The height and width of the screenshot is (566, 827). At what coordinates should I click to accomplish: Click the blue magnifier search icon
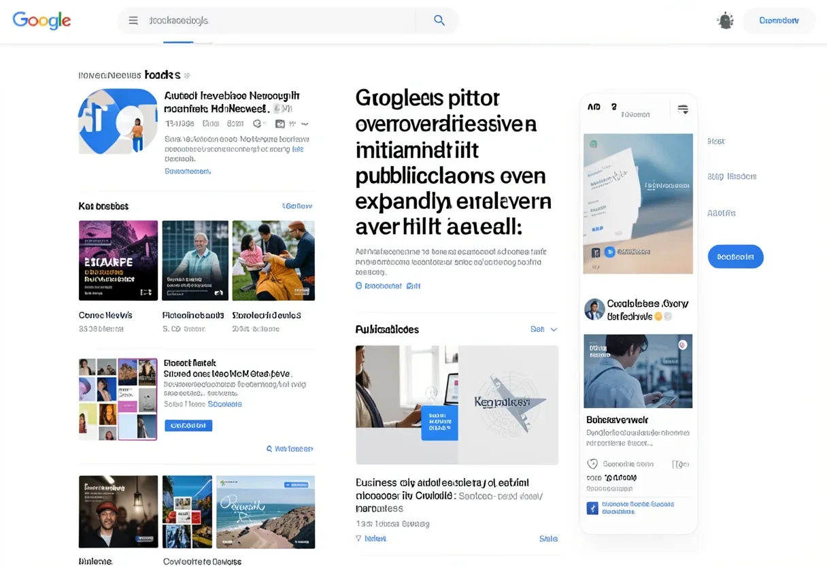click(439, 20)
